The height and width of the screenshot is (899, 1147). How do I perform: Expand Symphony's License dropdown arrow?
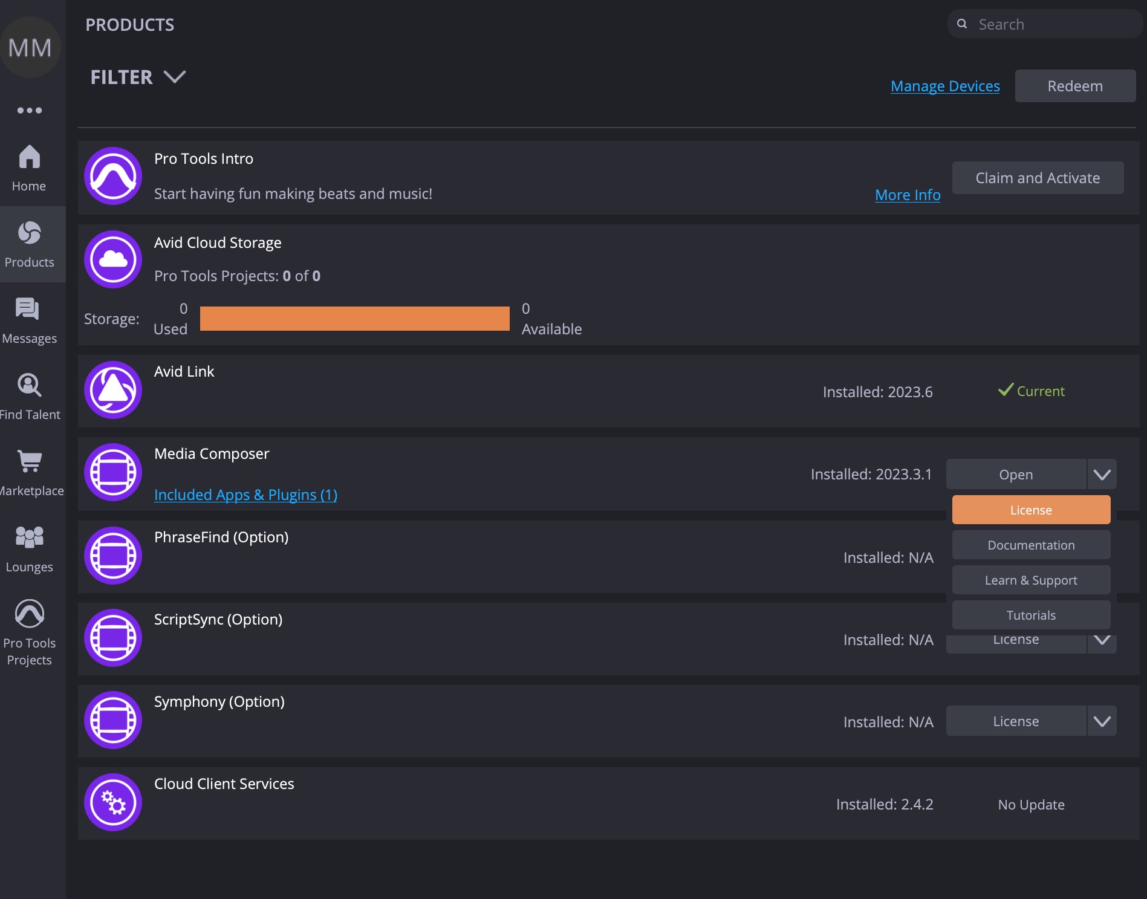[x=1102, y=721]
